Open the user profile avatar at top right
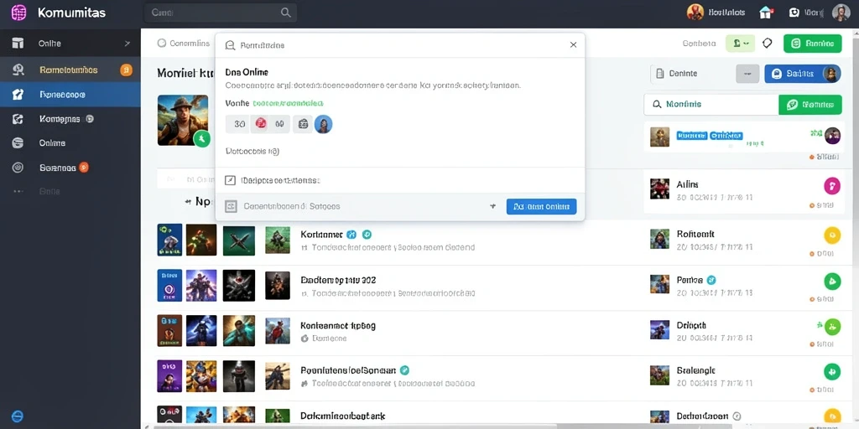The image size is (859, 429). pos(841,13)
